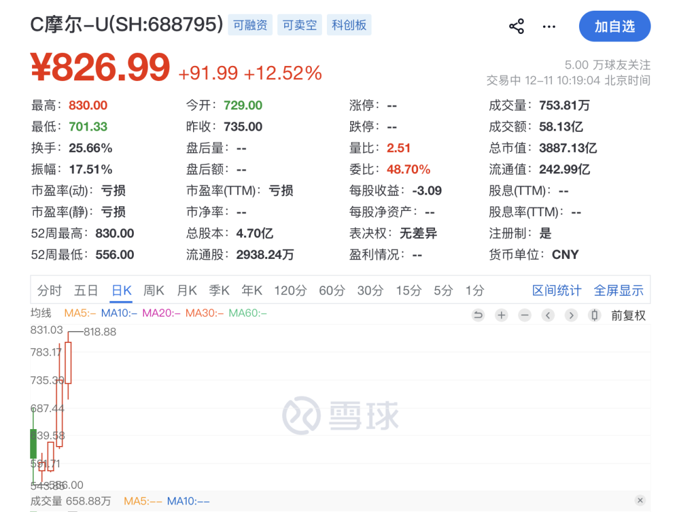Viewport: 679px width, 512px height.
Task: Switch to the 分时 chart tab
Action: click(50, 290)
